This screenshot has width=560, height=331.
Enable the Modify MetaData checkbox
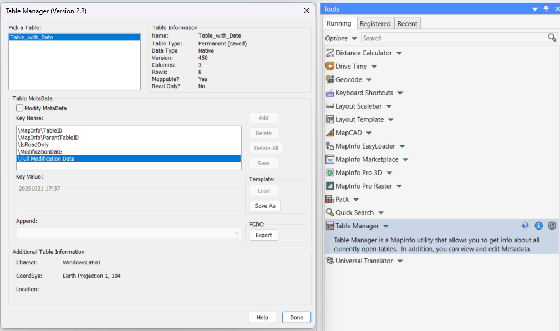(19, 108)
